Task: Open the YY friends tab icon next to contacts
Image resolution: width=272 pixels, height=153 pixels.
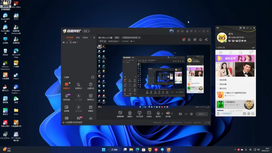Action: tap(241, 52)
